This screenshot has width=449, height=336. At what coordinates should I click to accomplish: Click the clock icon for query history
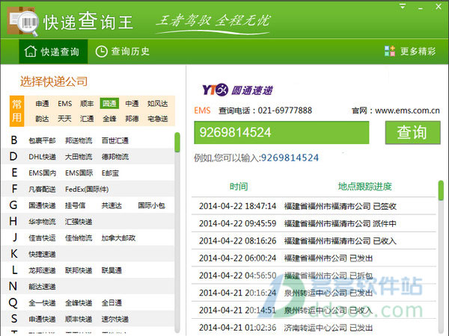101,52
